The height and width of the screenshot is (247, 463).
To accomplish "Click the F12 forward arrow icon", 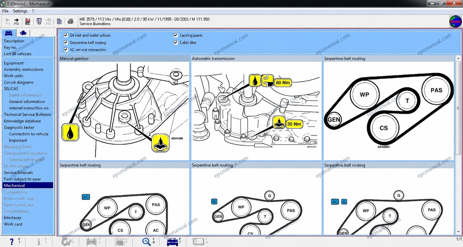I will (x=16, y=21).
